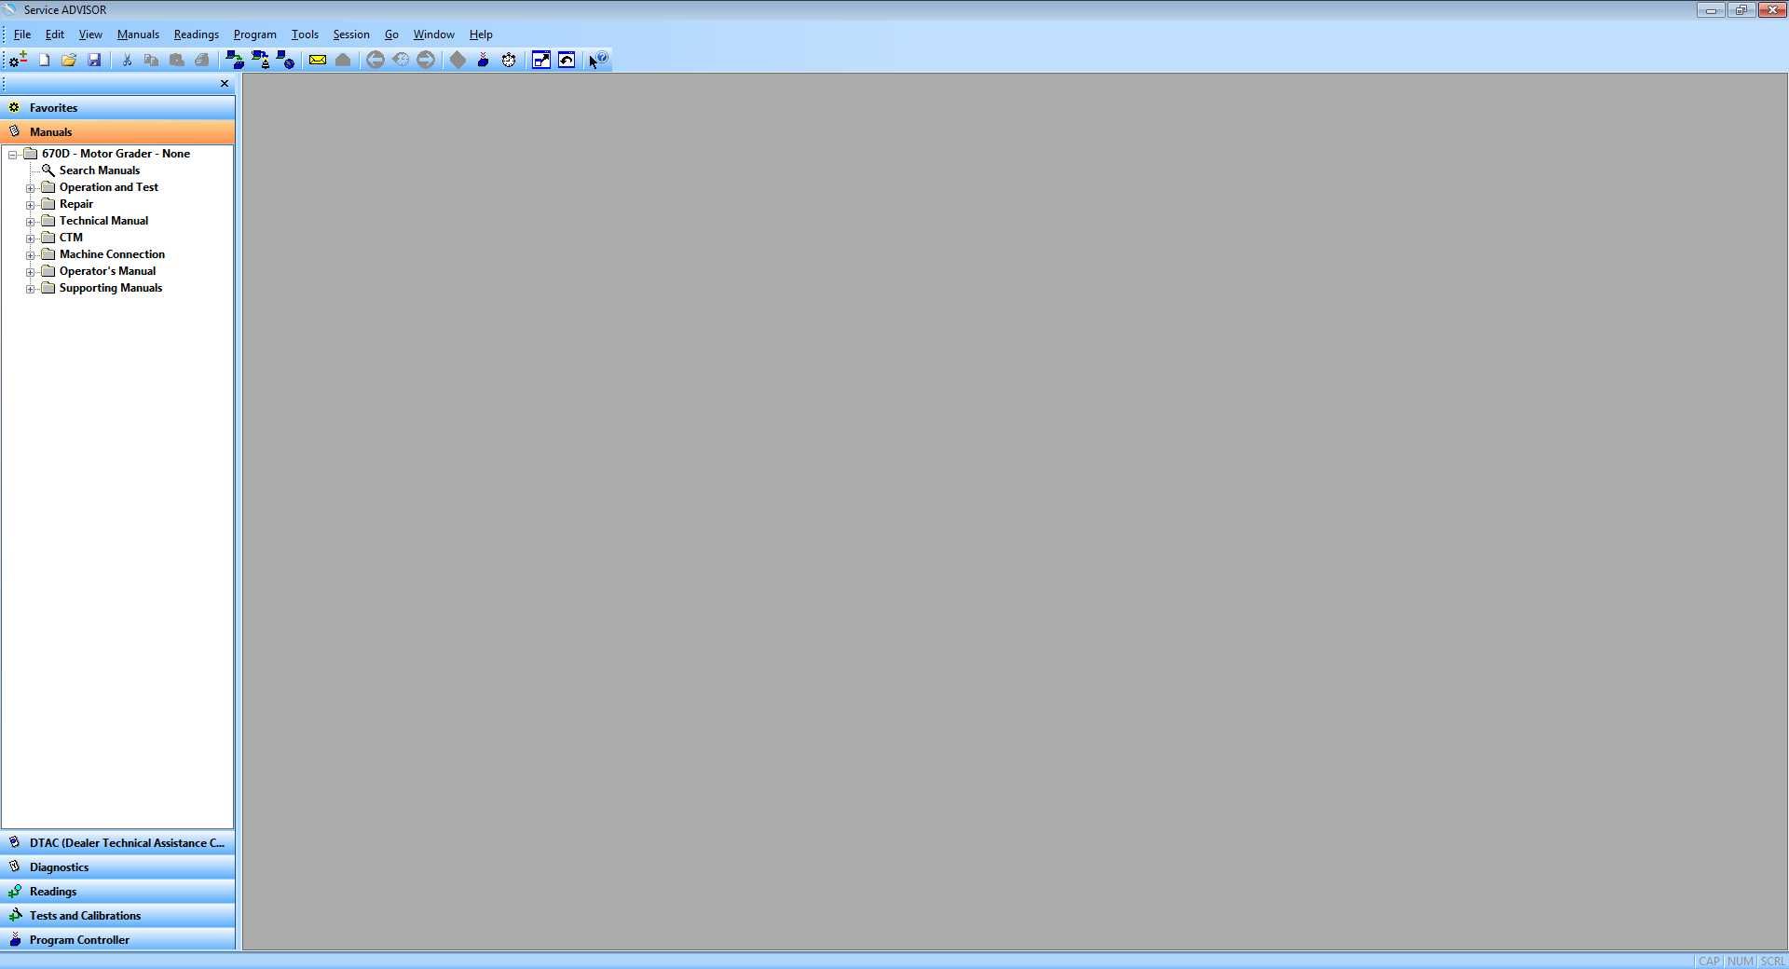Open the View menu
The image size is (1789, 969).
click(x=90, y=34)
